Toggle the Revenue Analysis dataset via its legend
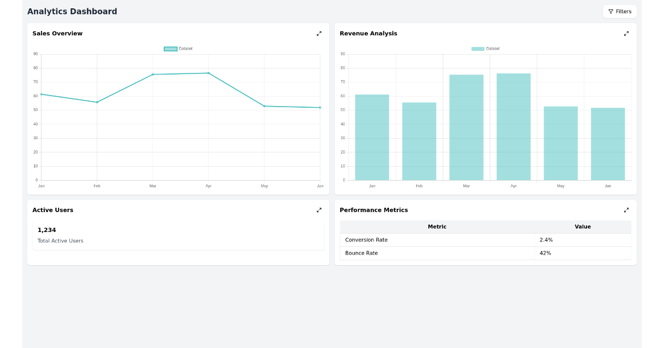 point(484,48)
